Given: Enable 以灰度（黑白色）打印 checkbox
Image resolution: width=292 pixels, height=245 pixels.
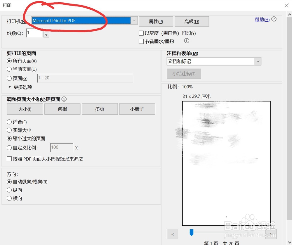Looking at the screenshot, I should (141, 33).
